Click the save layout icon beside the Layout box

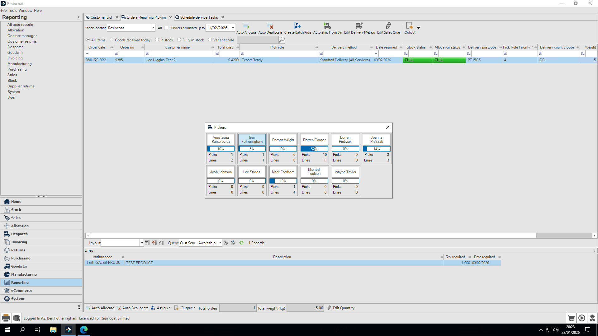pos(147,243)
